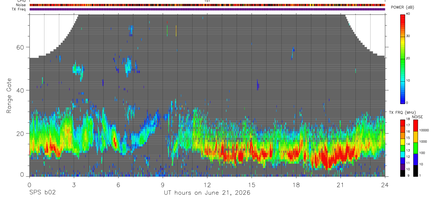
Task: Click the red 10000 block in the NOISE legend
Action: [415, 125]
